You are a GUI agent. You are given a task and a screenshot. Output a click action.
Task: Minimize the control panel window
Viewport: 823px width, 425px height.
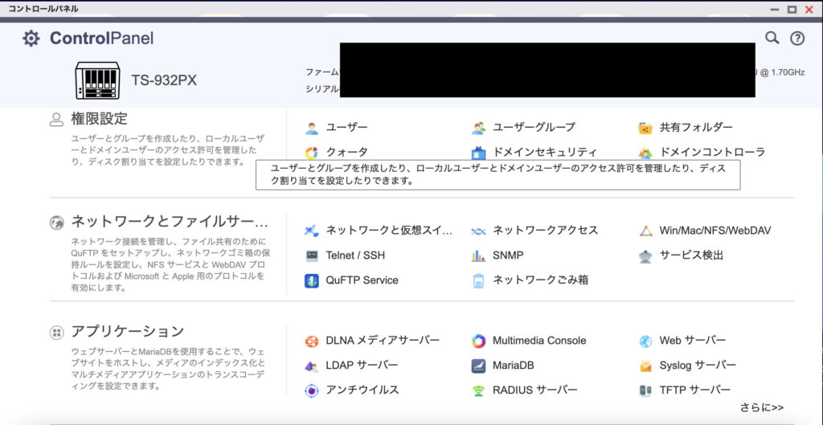(x=774, y=9)
